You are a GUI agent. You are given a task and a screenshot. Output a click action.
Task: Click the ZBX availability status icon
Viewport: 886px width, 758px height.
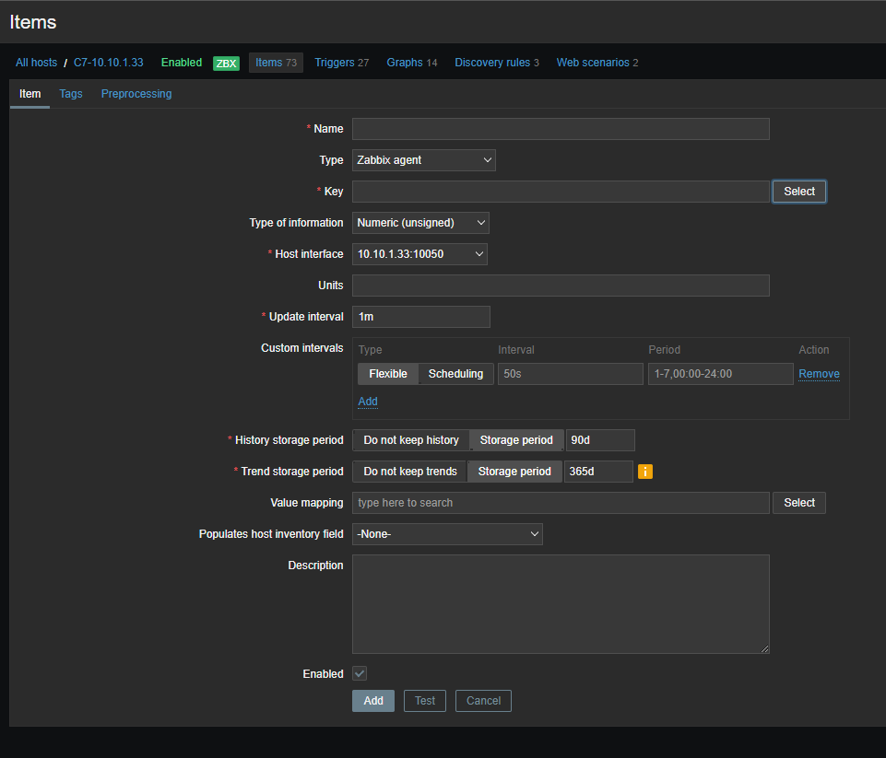click(x=226, y=64)
